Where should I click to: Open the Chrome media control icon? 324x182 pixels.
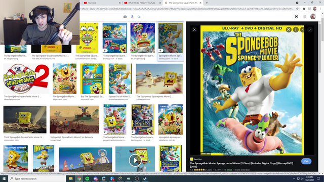(309, 9)
